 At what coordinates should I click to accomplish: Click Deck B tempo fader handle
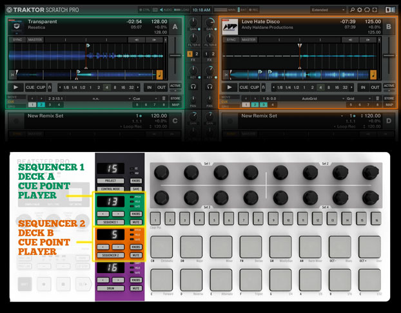389,55
